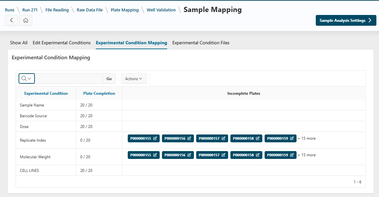Edit plate P000000156 in Molecular Weight row

pyautogui.click(x=178, y=155)
